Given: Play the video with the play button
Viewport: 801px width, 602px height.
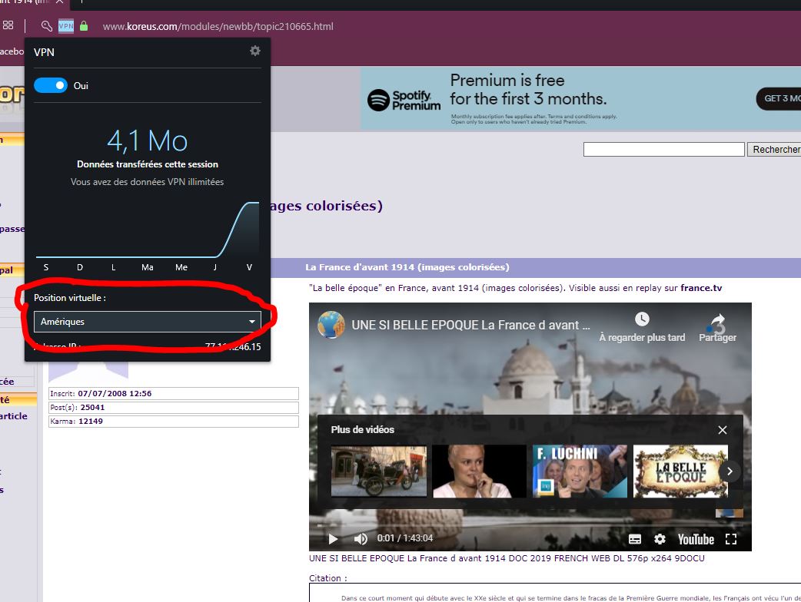Looking at the screenshot, I should (333, 538).
